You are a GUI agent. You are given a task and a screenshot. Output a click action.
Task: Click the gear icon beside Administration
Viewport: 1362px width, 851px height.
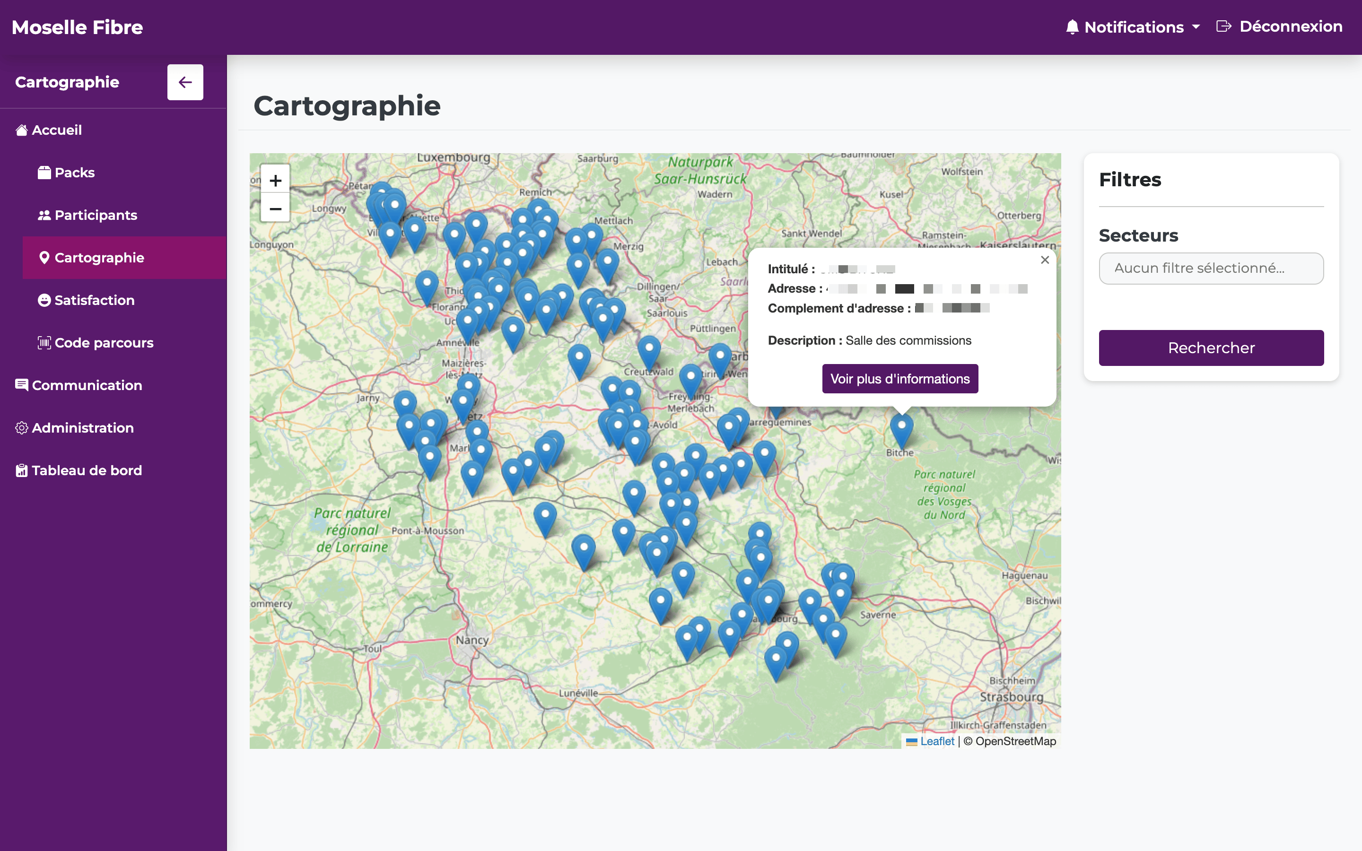21,428
